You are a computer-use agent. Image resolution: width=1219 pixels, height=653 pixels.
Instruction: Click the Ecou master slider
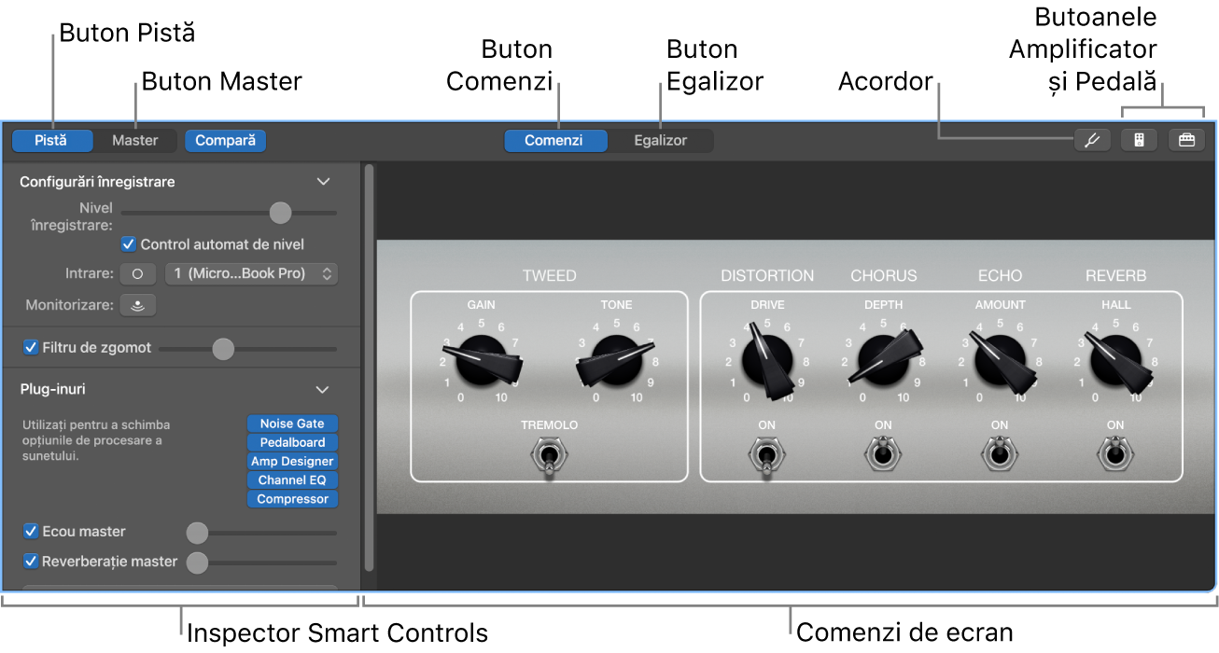click(261, 533)
